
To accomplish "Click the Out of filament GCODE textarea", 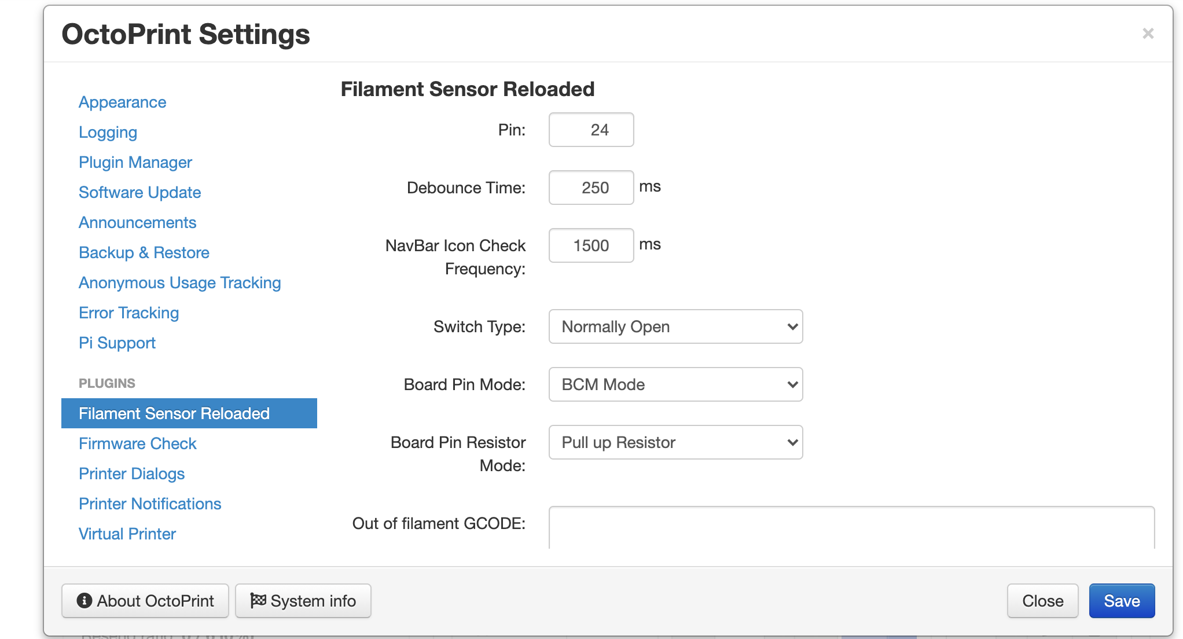I will 852,527.
